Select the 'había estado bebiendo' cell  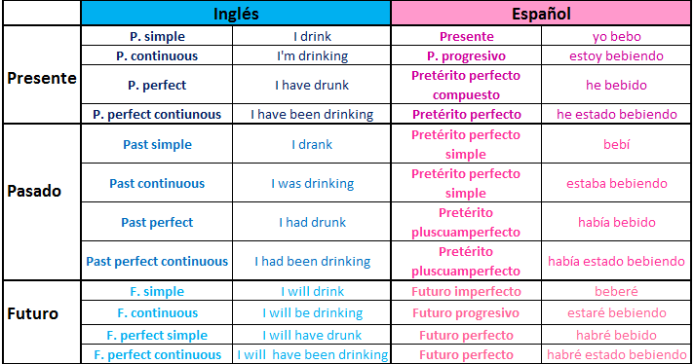(x=616, y=261)
